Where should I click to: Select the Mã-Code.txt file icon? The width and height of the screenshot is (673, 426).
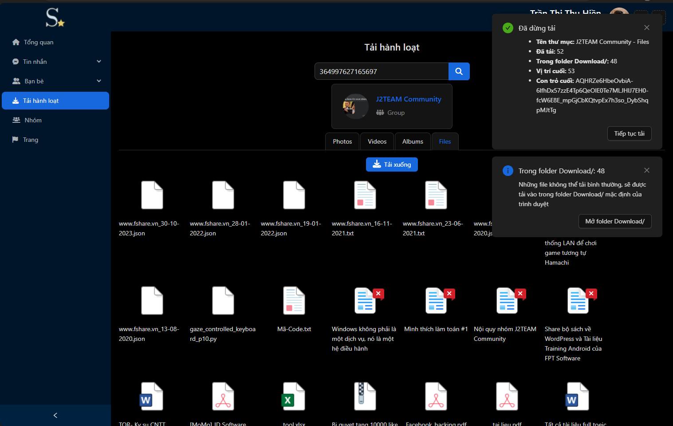[x=294, y=301]
